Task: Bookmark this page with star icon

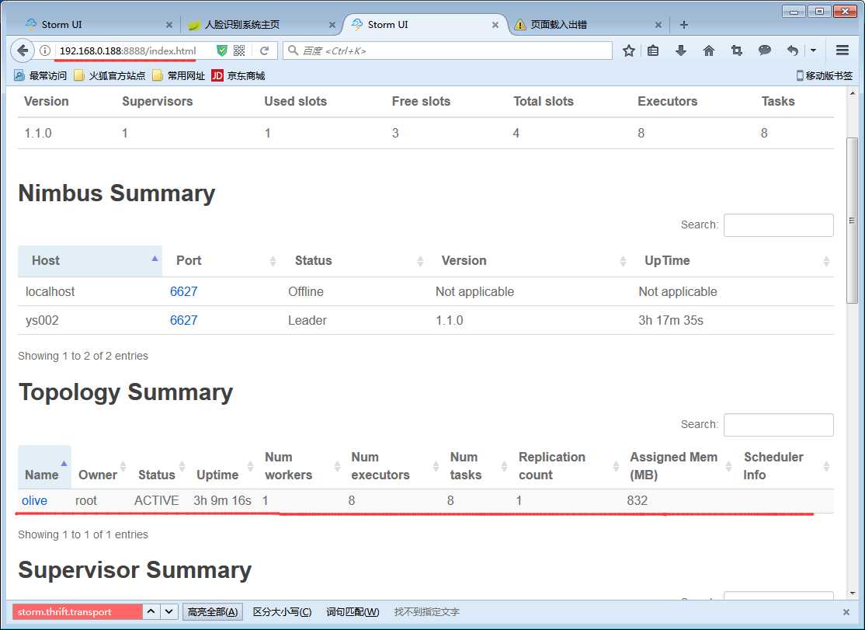Action: [628, 50]
